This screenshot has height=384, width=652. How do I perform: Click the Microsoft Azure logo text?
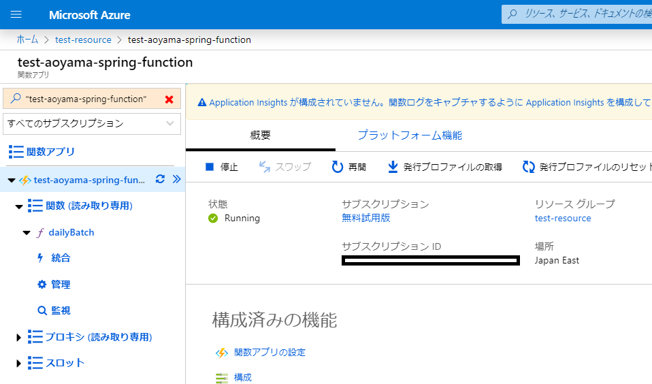(89, 15)
